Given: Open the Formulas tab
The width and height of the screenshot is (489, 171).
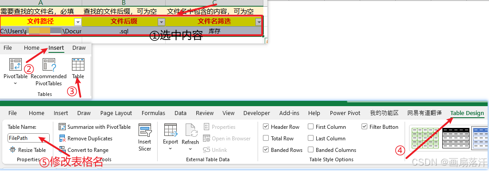Looking at the screenshot, I should [x=153, y=113].
